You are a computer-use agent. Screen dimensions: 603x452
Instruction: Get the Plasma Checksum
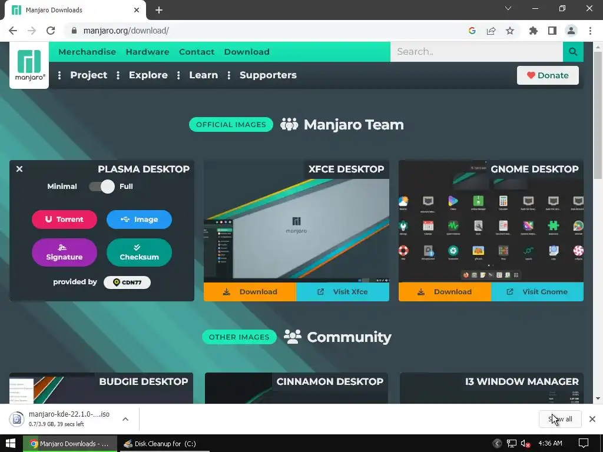(x=139, y=252)
